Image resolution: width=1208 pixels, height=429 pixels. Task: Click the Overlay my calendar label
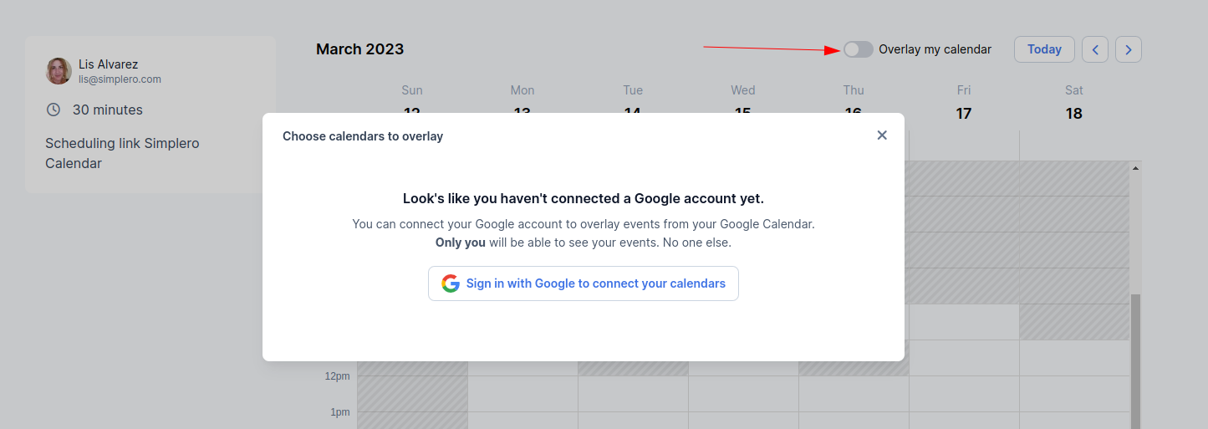click(935, 49)
